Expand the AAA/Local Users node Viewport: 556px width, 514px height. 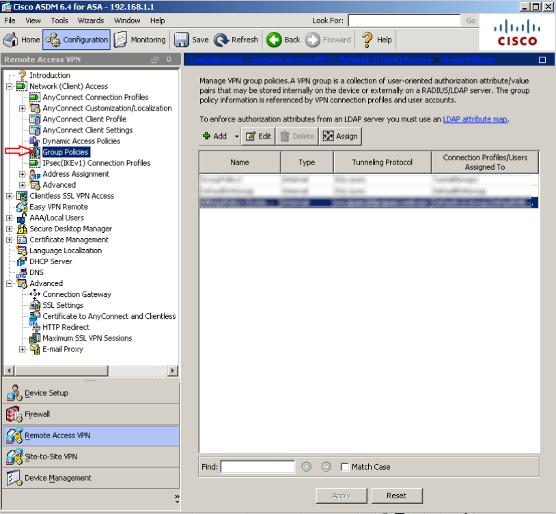pos(9,218)
